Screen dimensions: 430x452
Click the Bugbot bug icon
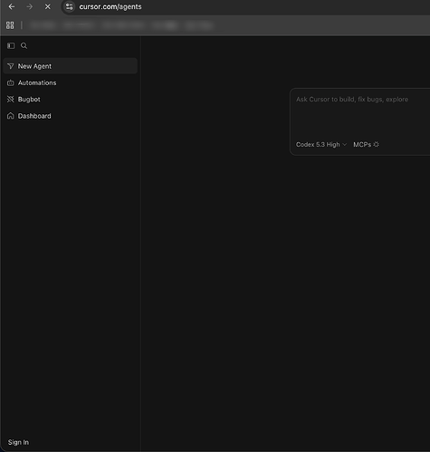tap(11, 100)
